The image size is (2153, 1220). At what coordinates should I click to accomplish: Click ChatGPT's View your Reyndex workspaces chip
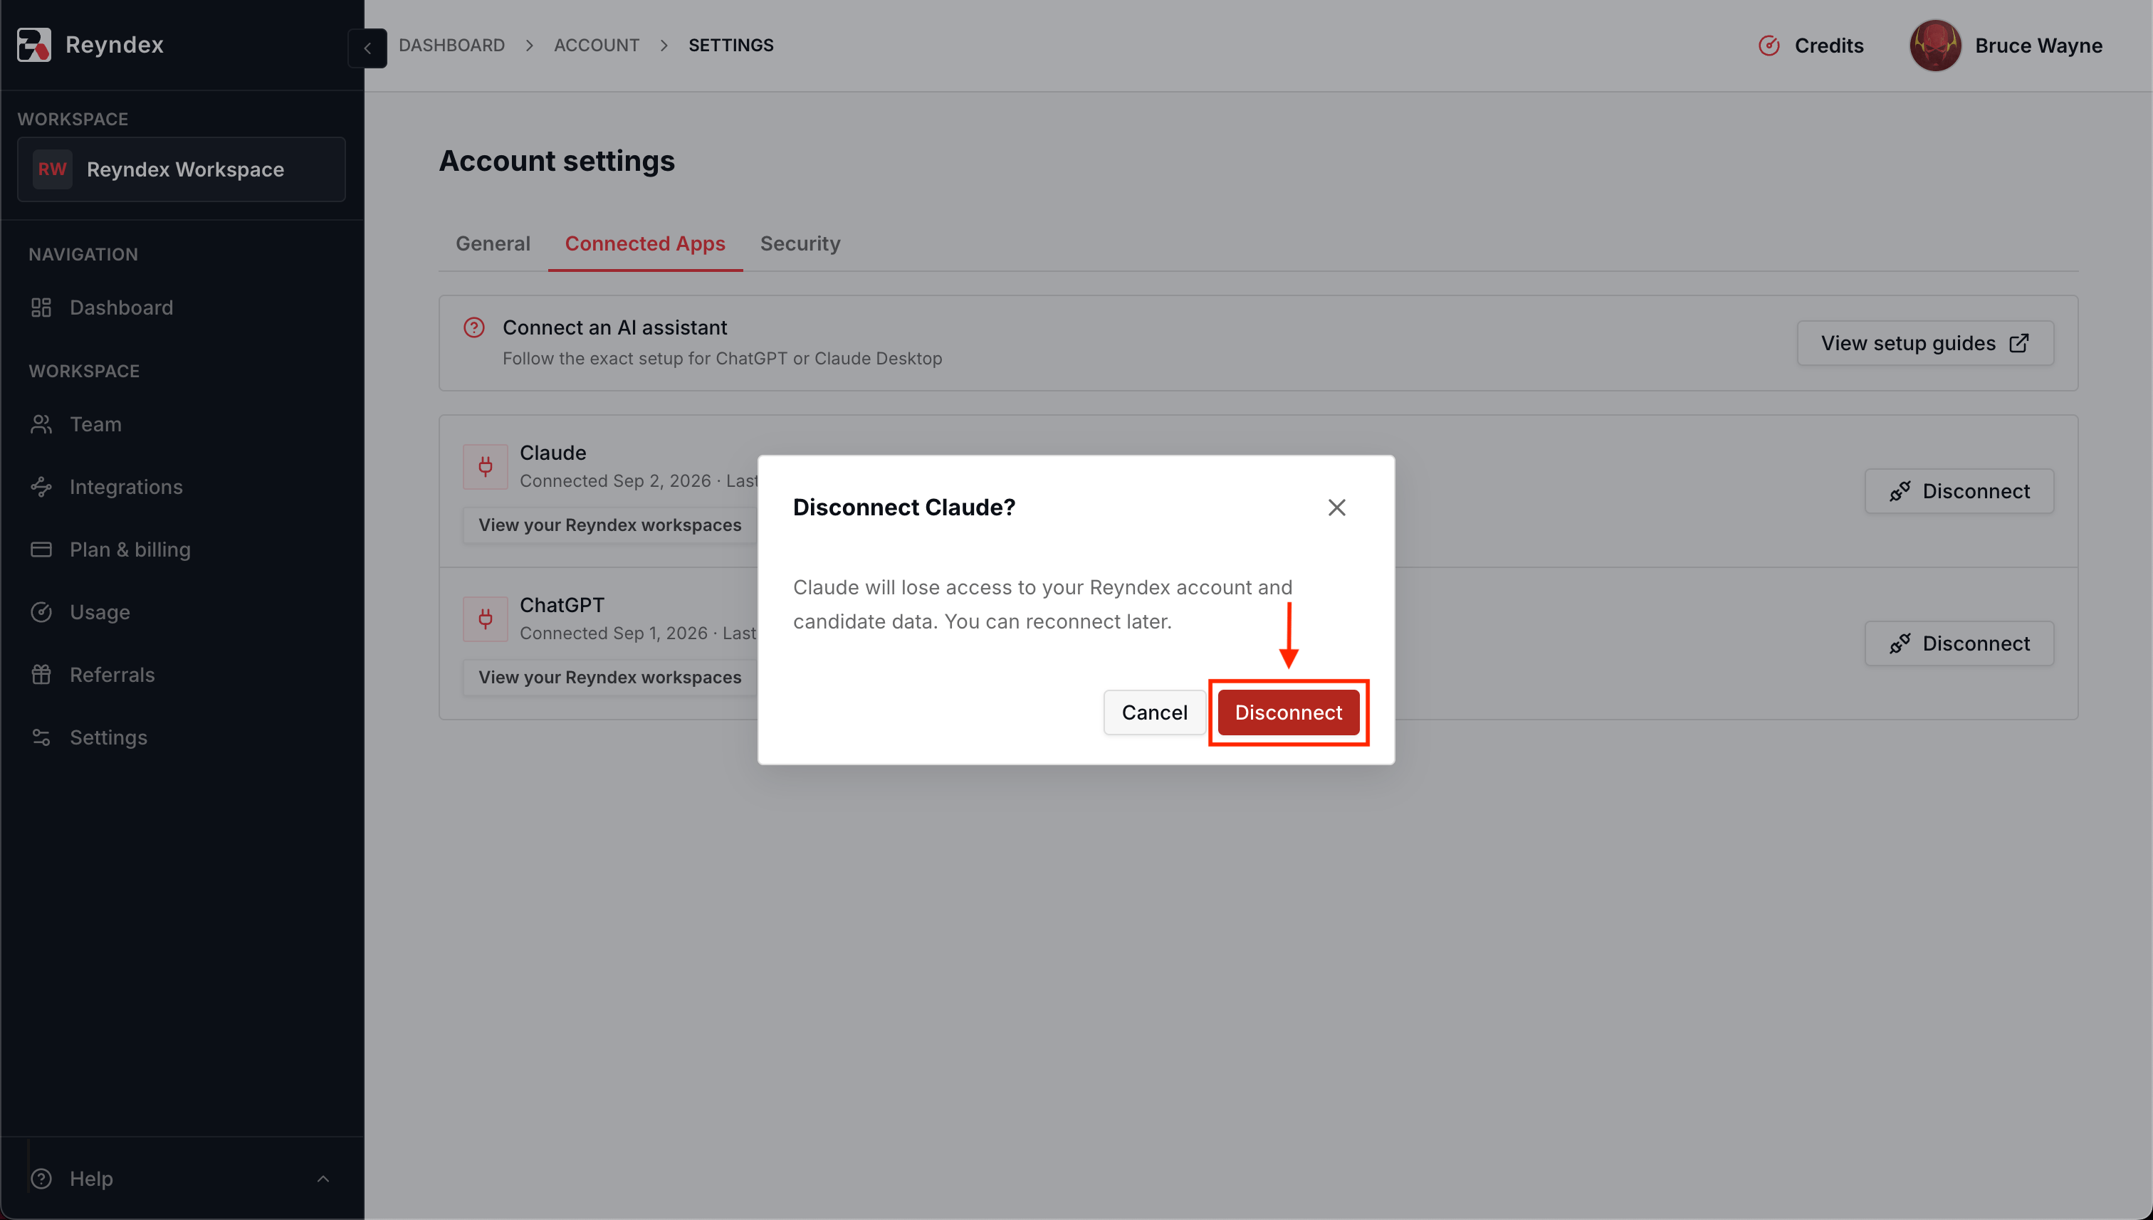tap(609, 677)
